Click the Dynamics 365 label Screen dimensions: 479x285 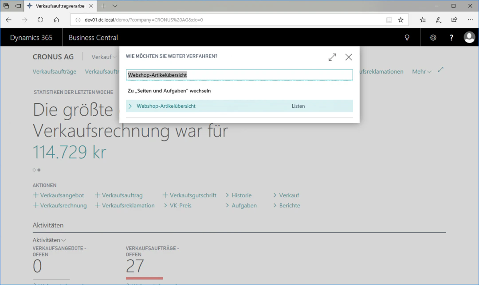(31, 38)
